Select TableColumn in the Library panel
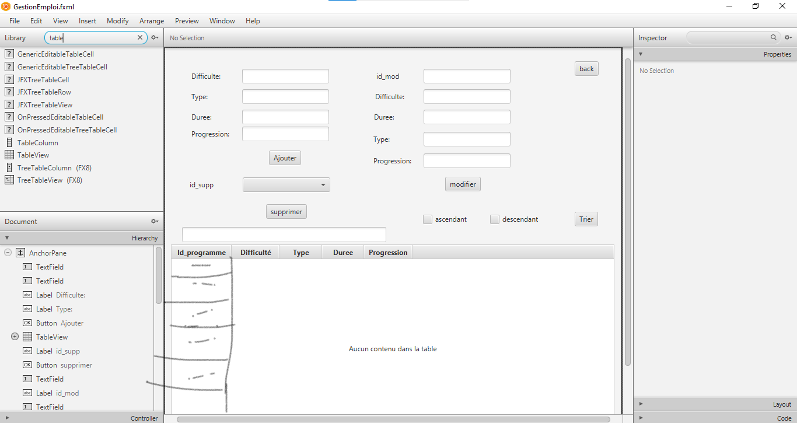Image resolution: width=797 pixels, height=423 pixels. (37, 142)
